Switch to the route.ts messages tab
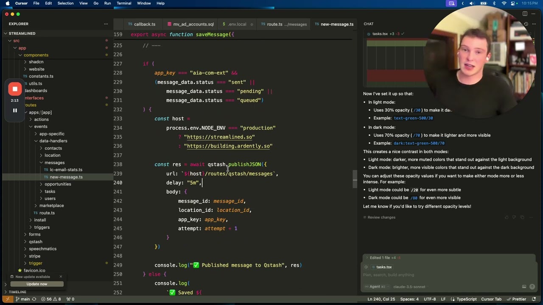This screenshot has width=543, height=305. pos(284,24)
